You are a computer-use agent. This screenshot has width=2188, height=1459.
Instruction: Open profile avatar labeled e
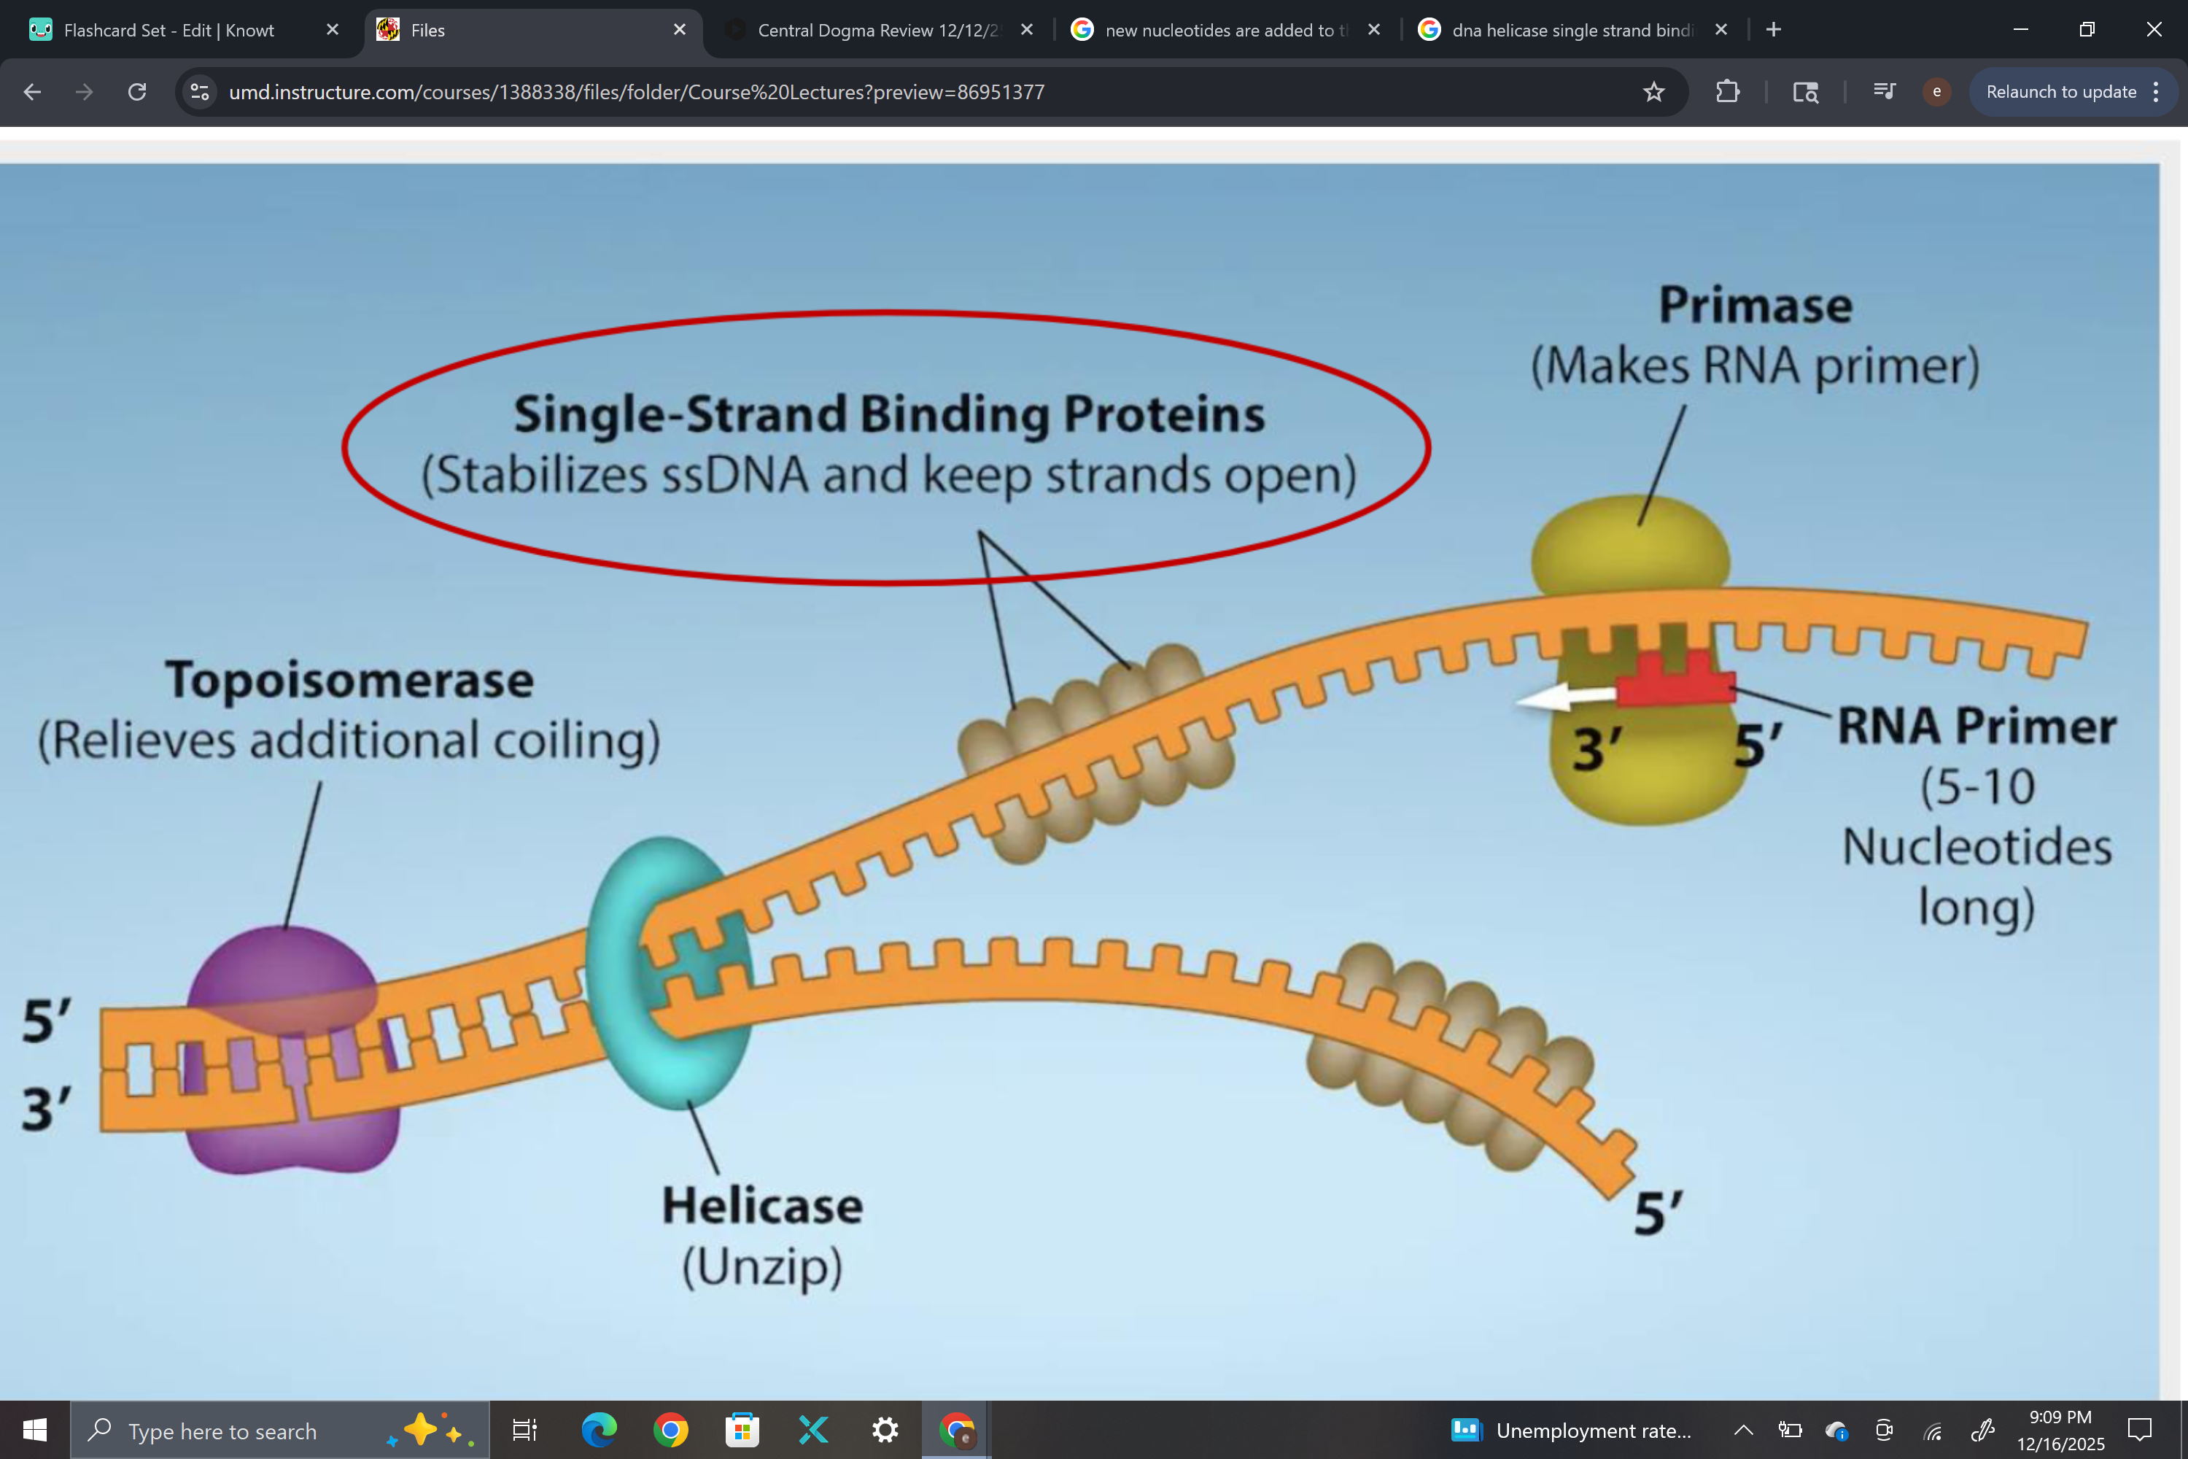[x=1936, y=91]
